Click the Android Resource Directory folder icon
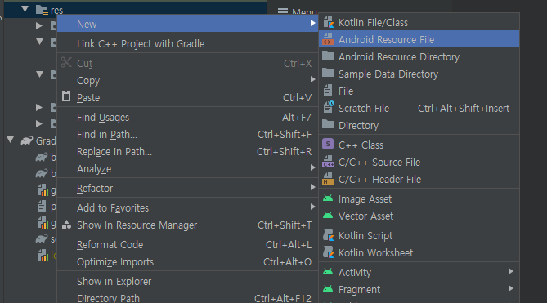This screenshot has height=303, width=547. tap(328, 56)
